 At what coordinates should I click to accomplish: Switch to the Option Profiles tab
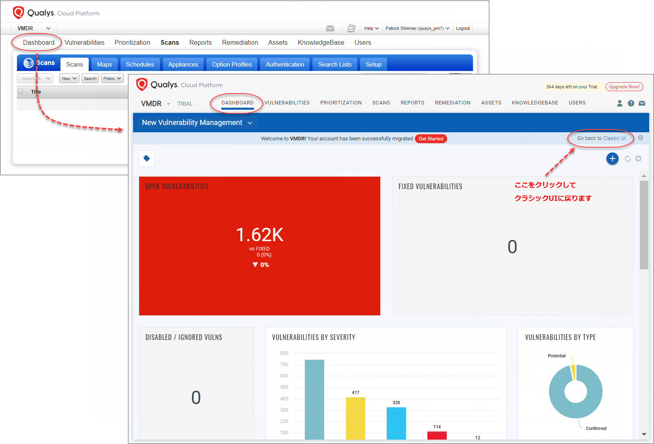pyautogui.click(x=232, y=65)
